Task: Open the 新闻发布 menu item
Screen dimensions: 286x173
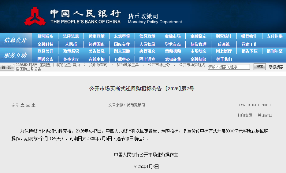Action: [x=45, y=36]
